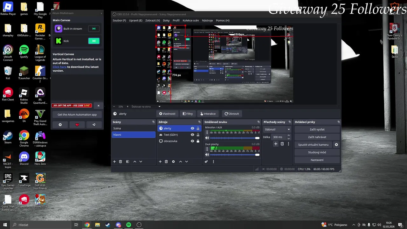Show hidden system tray icons chevron

click(354, 225)
